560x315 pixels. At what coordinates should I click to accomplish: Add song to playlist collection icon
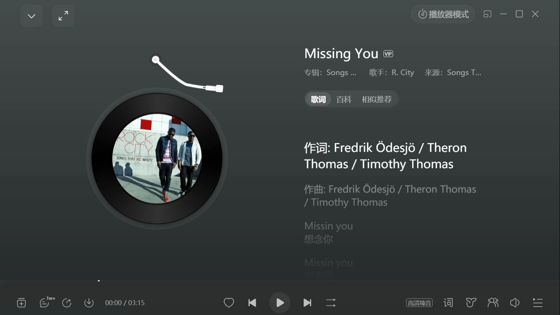[x=21, y=303]
